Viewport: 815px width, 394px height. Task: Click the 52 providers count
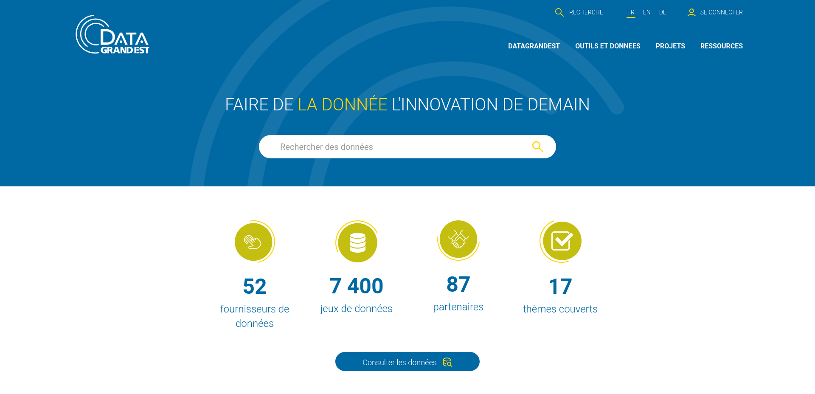255,286
